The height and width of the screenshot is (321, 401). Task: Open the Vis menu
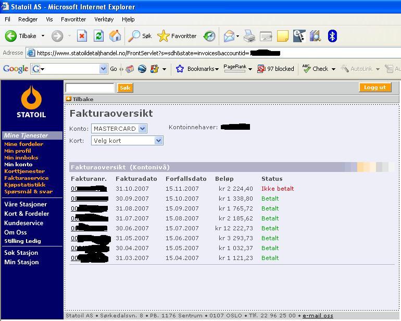49,19
